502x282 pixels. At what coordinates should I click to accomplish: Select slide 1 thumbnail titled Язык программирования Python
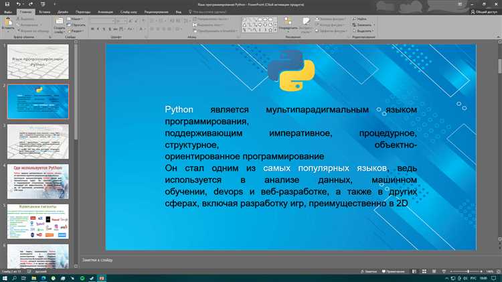pyautogui.click(x=38, y=62)
